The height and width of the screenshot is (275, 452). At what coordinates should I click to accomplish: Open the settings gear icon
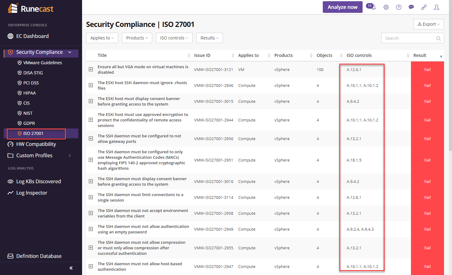click(x=386, y=7)
